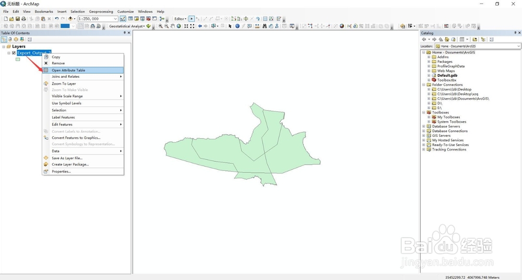Click the Full Extent globe icon

179,26
